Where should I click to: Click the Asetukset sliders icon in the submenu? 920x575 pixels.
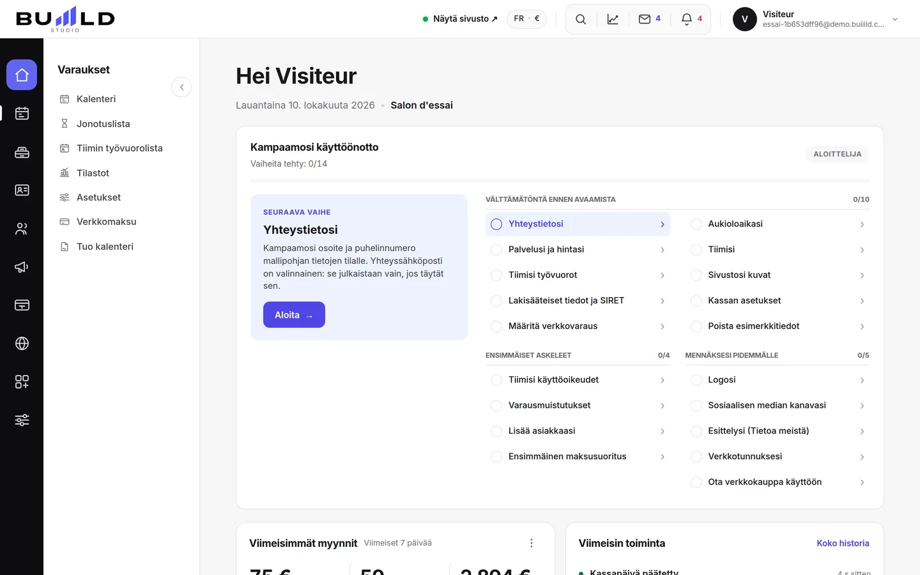coord(65,197)
